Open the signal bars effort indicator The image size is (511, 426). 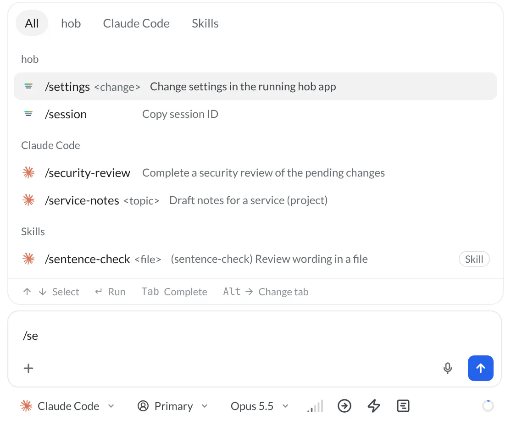click(x=315, y=406)
